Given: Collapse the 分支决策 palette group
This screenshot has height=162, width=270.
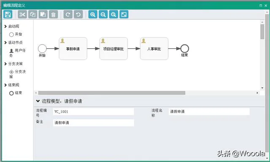Looking at the screenshot, I should (x=5, y=64).
